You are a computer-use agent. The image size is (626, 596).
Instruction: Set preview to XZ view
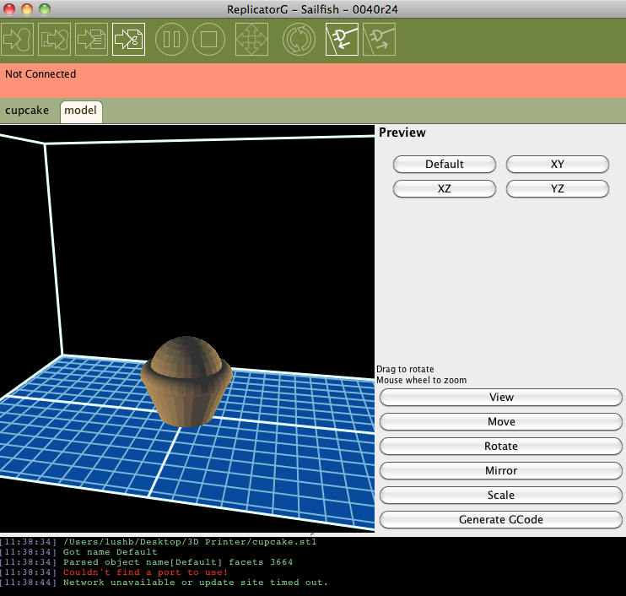point(445,188)
